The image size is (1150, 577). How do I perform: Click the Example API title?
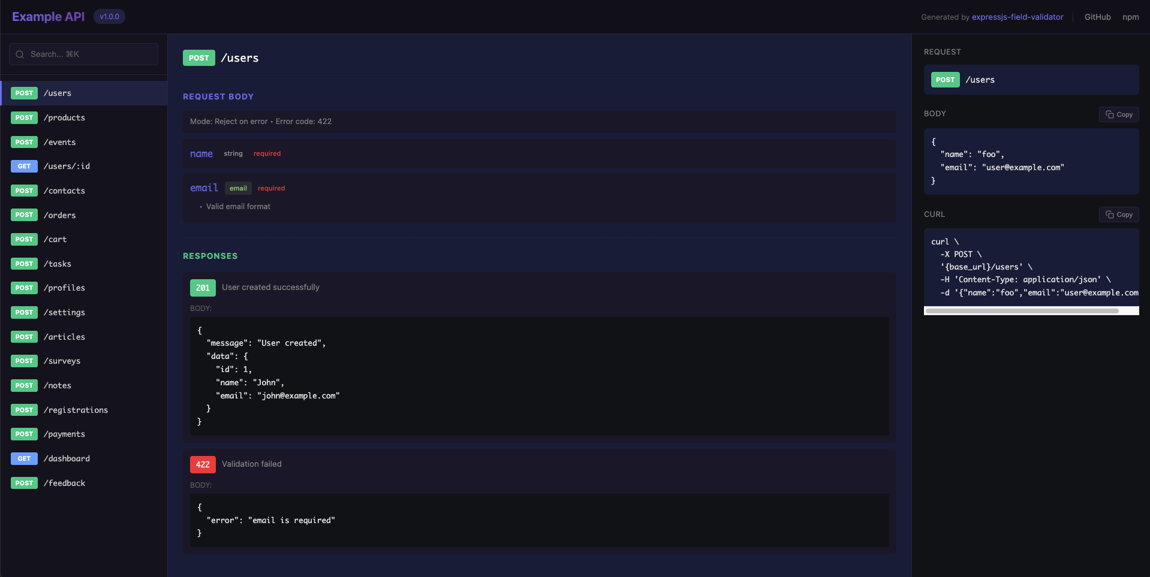click(47, 16)
